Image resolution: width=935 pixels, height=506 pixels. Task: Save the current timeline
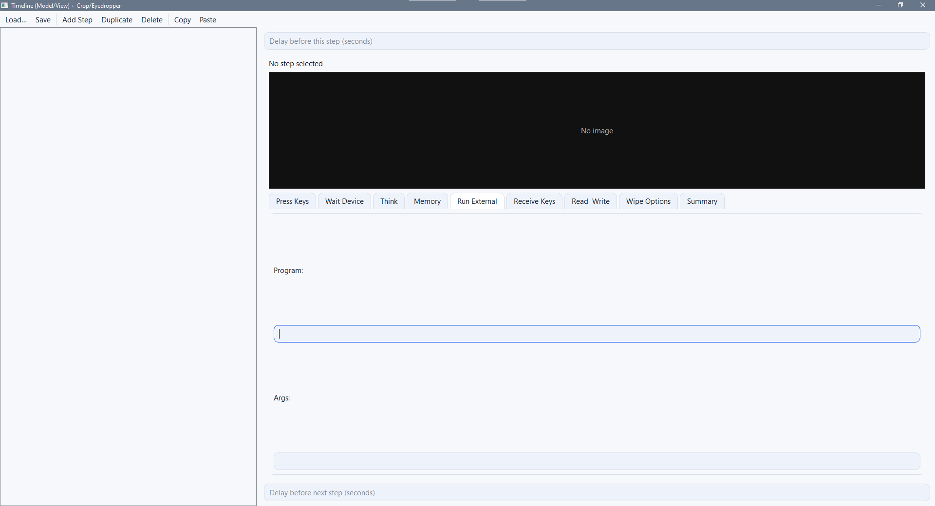(43, 20)
